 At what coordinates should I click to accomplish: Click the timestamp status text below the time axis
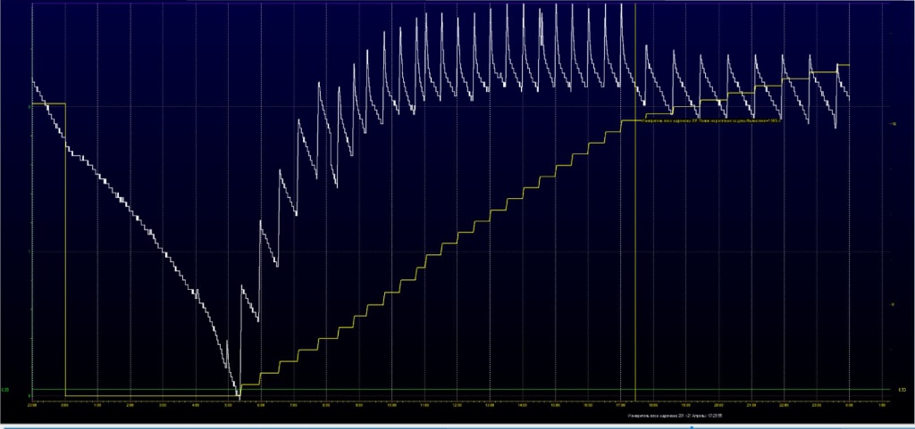(x=670, y=416)
